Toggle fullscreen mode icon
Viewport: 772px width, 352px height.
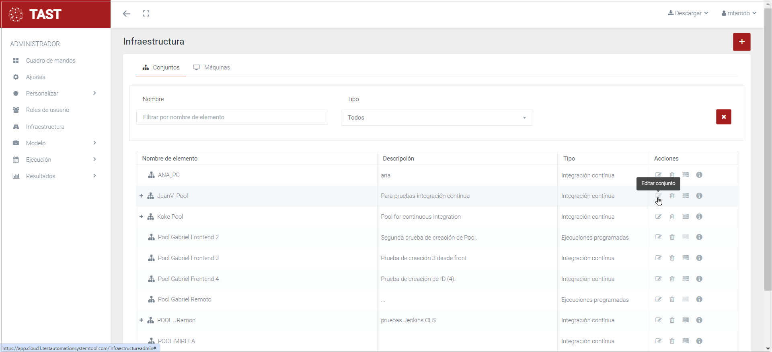146,14
